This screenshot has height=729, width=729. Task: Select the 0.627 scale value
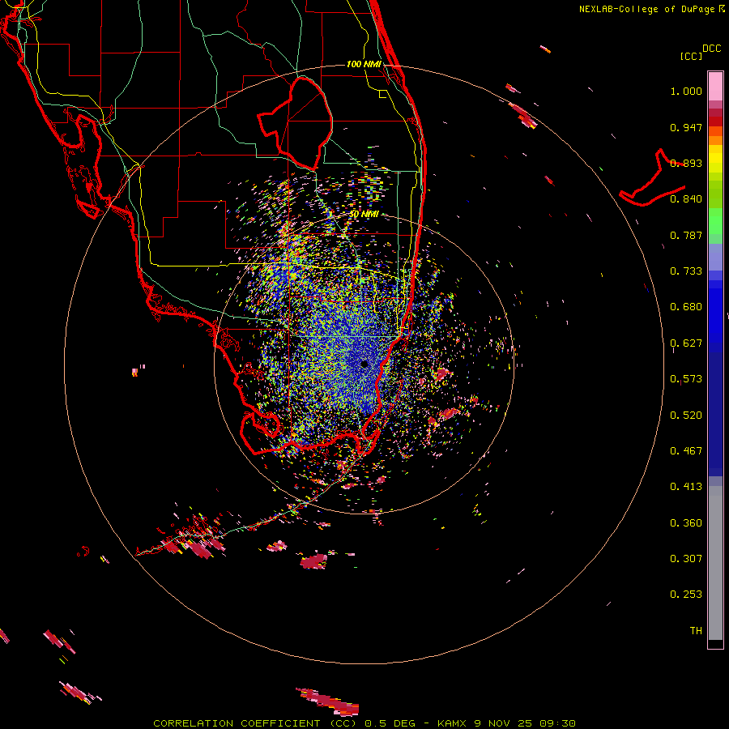pos(686,343)
